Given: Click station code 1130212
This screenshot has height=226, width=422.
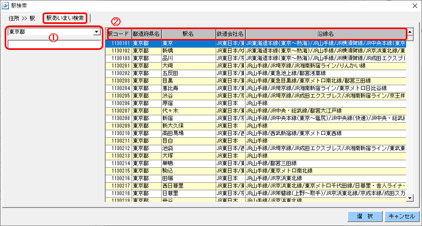Looking at the screenshot, I should click(x=121, y=148).
